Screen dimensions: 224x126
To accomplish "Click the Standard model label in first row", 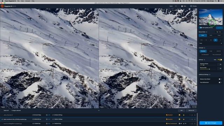I will (170, 115).
